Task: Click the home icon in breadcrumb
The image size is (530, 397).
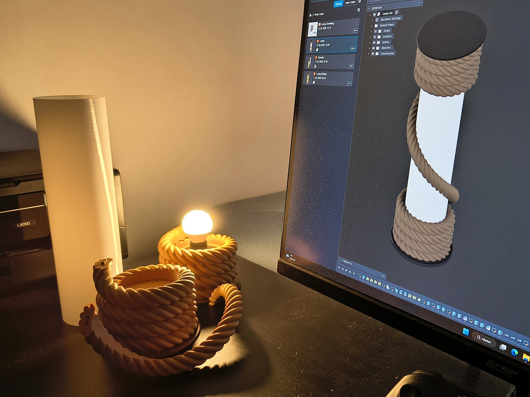Action: (x=311, y=15)
